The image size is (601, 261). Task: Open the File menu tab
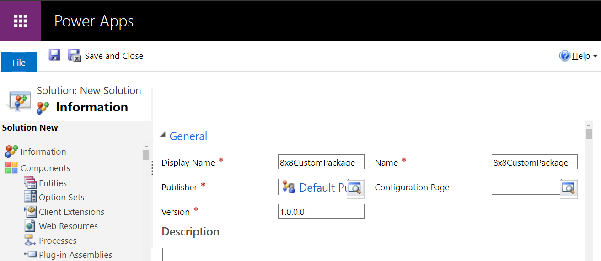[x=19, y=62]
